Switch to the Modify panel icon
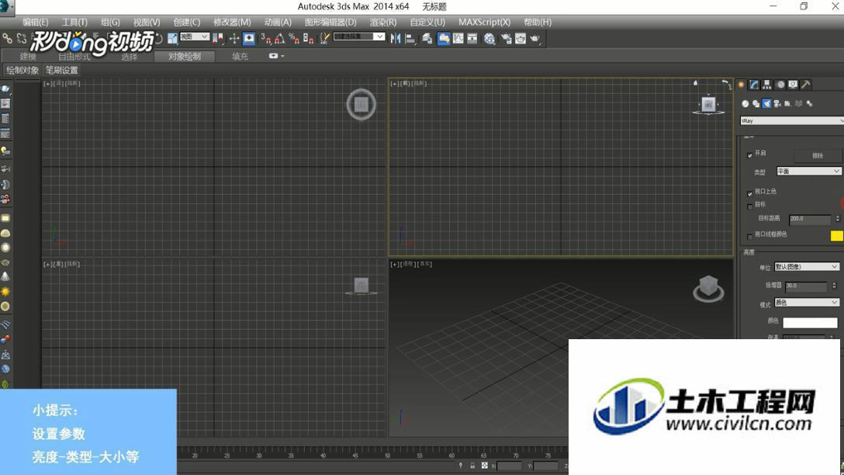Screen dimensions: 844x475 point(754,85)
